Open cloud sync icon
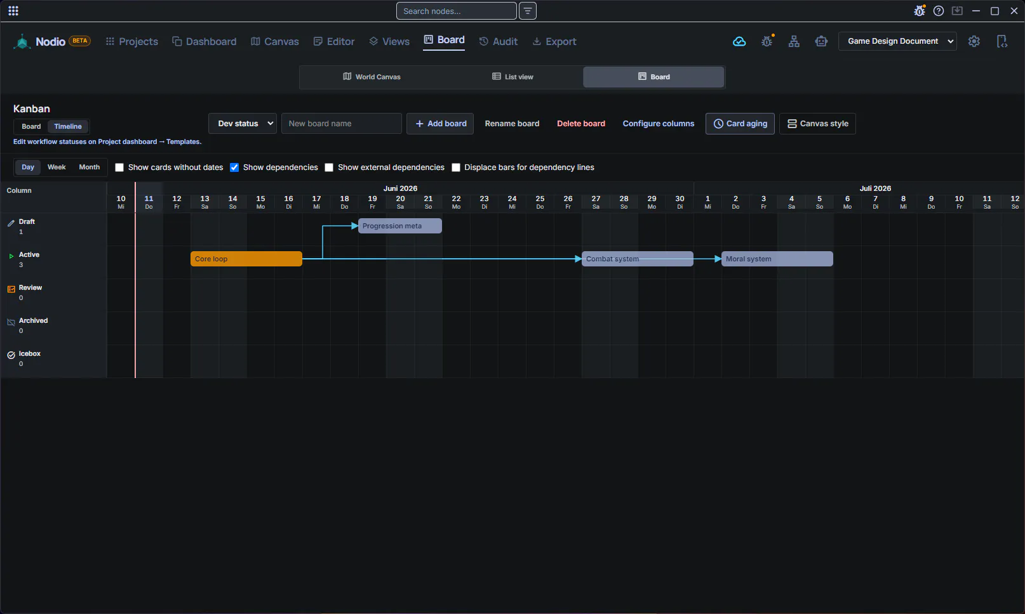 739,41
